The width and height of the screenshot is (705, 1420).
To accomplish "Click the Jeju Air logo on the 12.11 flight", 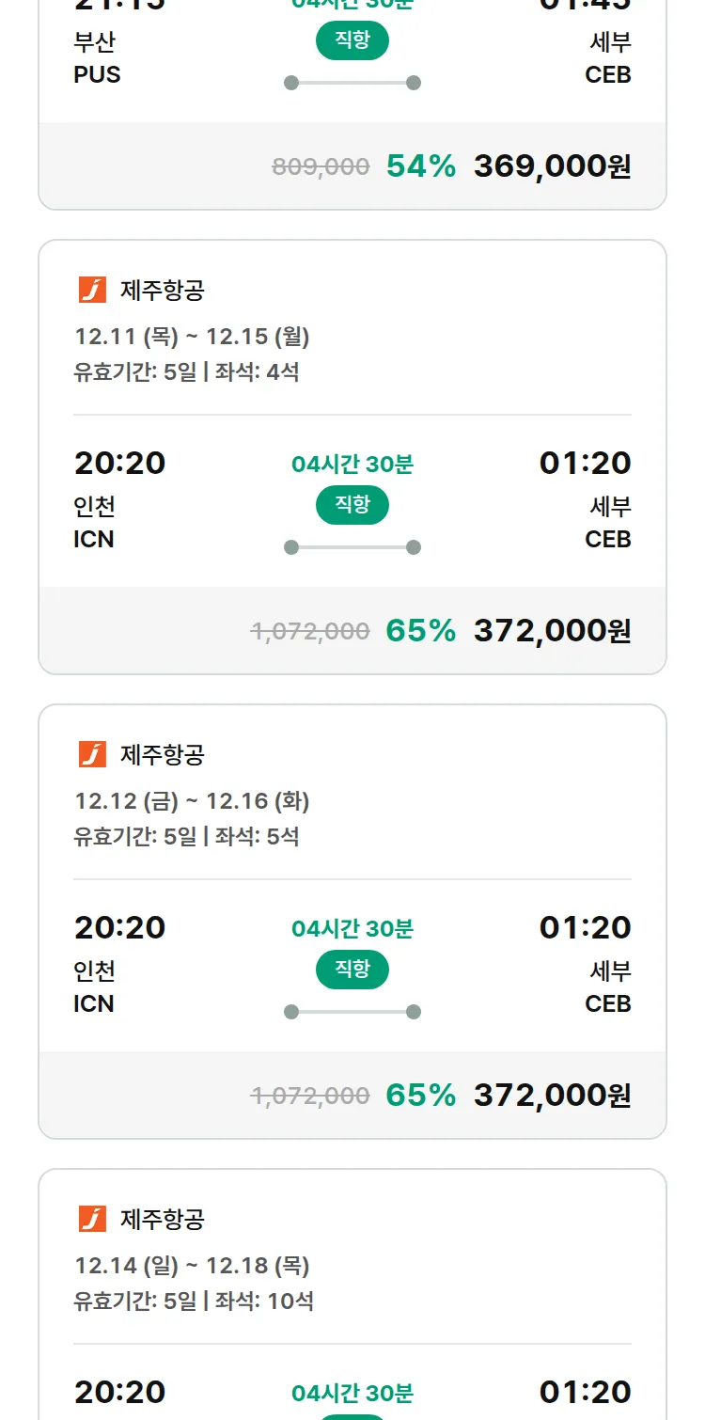I will [x=92, y=290].
